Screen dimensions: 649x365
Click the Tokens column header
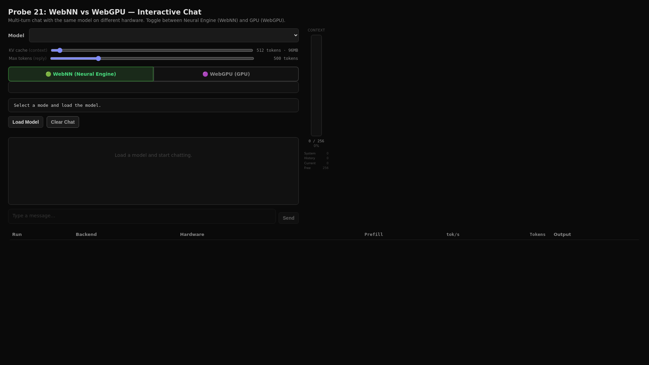coord(537,235)
